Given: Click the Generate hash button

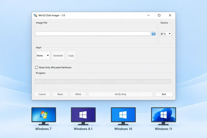Looking at the screenshot, I should (58, 55).
